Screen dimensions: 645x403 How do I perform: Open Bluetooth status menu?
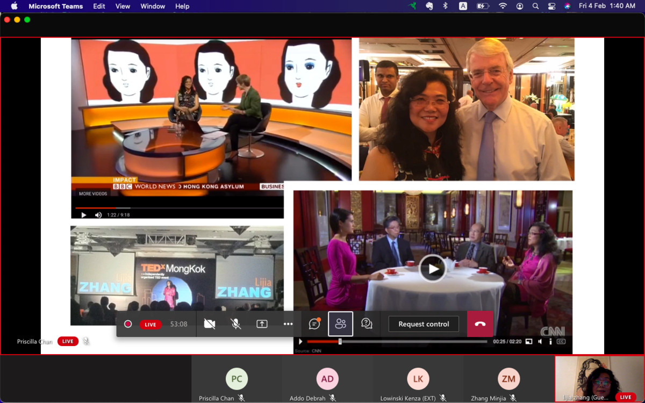coord(445,6)
